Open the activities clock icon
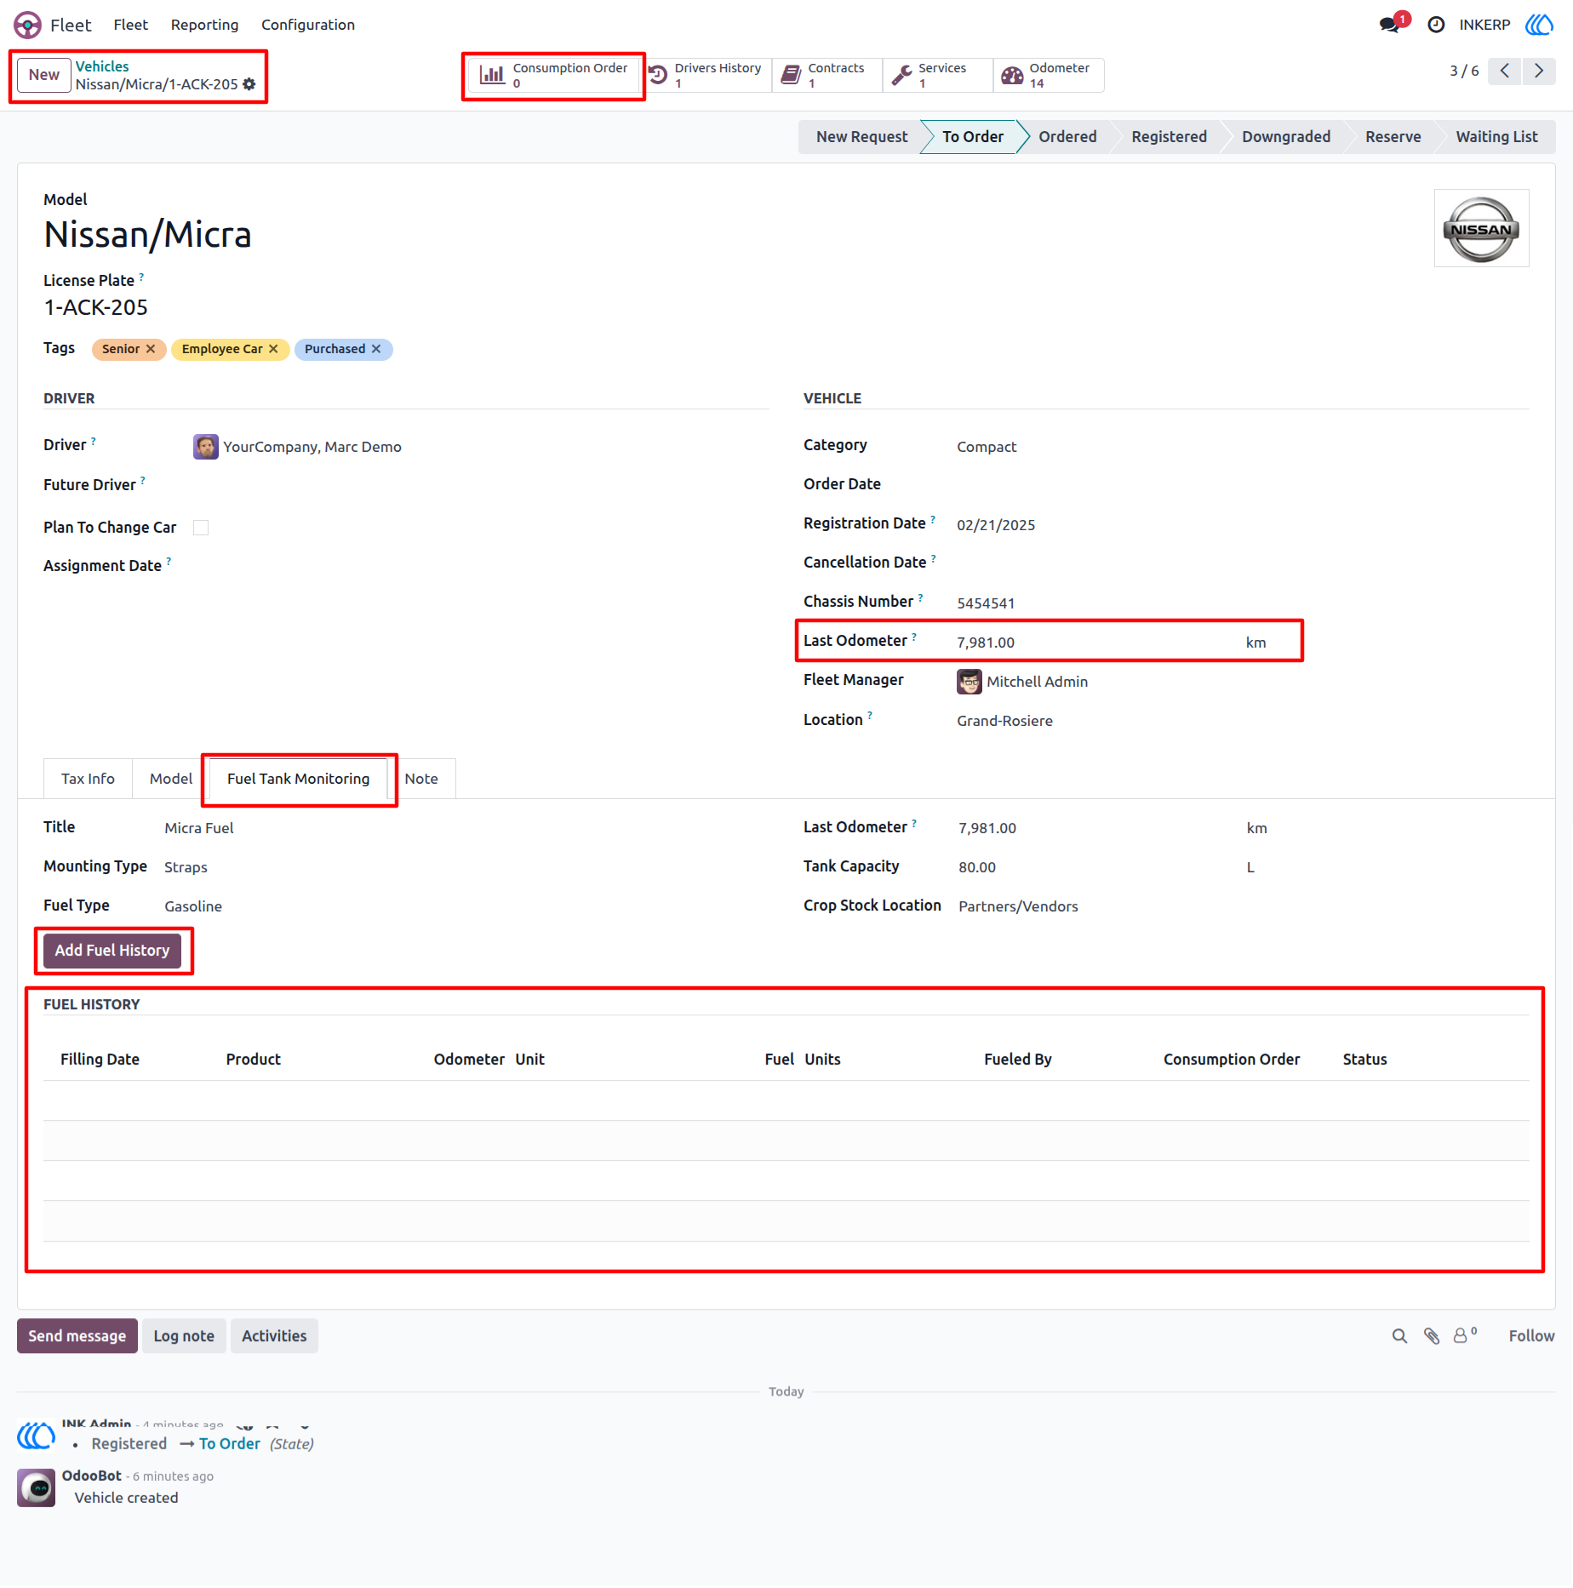The image size is (1573, 1588). click(1436, 25)
